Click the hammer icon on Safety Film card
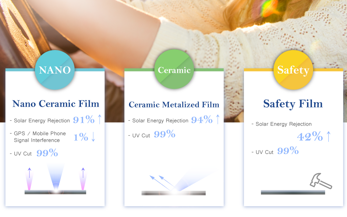 pos(321,181)
